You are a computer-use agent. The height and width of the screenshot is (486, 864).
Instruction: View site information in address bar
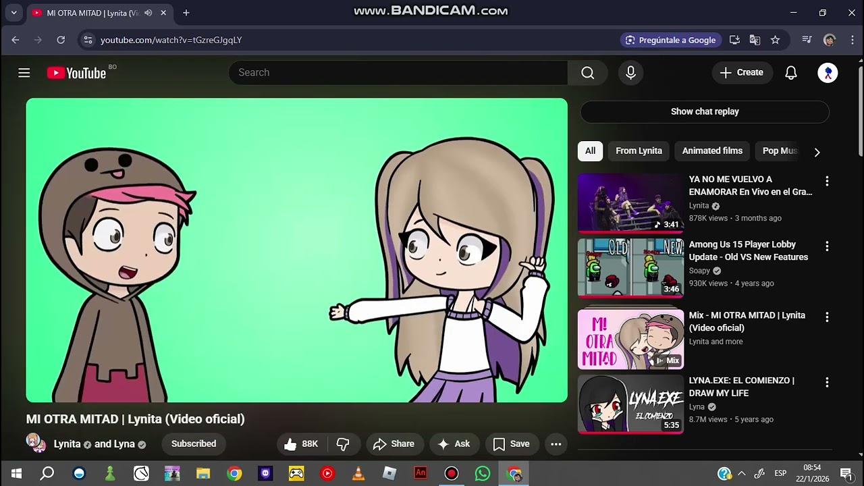[88, 40]
